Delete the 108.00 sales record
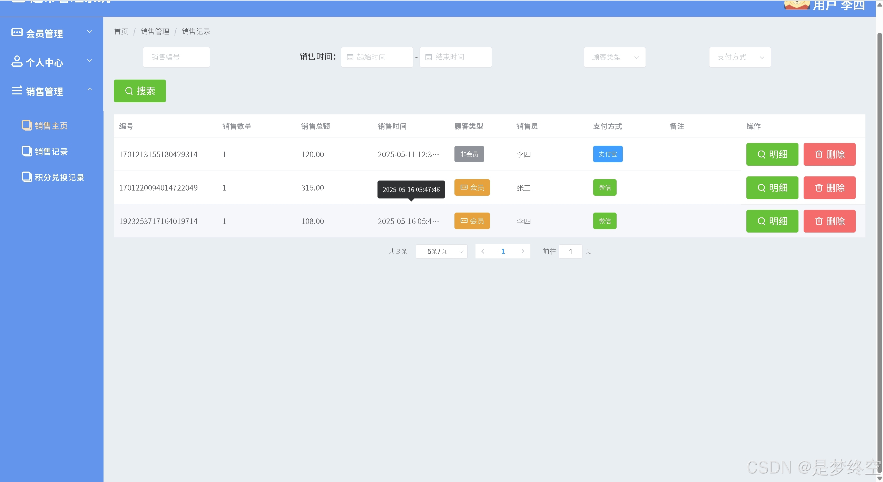The width and height of the screenshot is (883, 482). [x=829, y=221]
